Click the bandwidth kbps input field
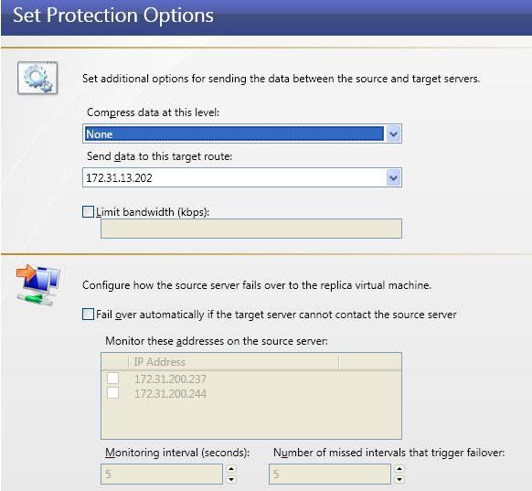This screenshot has width=532, height=491. tap(251, 229)
